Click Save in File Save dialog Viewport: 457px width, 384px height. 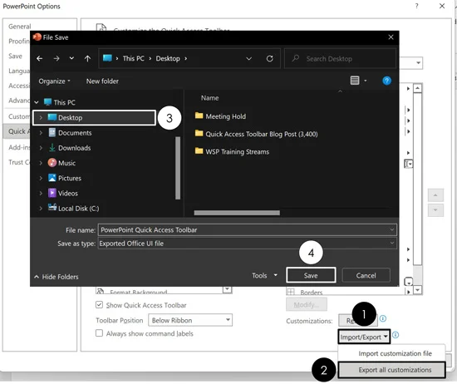click(311, 275)
